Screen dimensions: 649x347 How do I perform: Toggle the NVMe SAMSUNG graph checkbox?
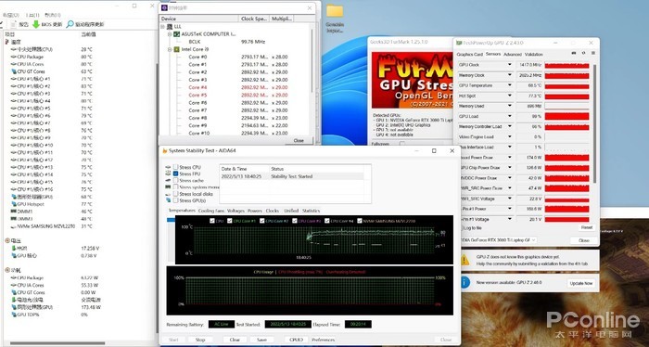click(360, 221)
